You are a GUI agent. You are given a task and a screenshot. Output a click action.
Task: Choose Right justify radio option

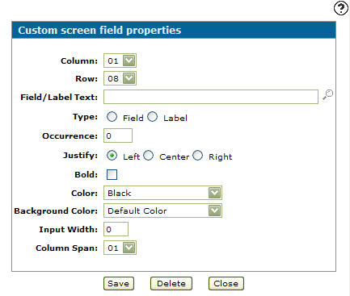[x=197, y=156]
